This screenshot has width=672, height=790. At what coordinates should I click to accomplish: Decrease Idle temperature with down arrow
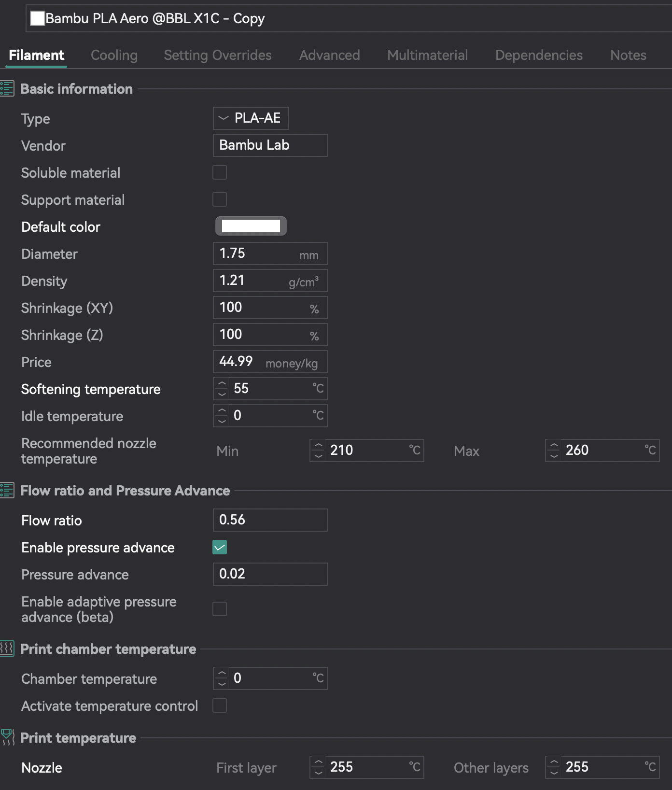pos(222,421)
